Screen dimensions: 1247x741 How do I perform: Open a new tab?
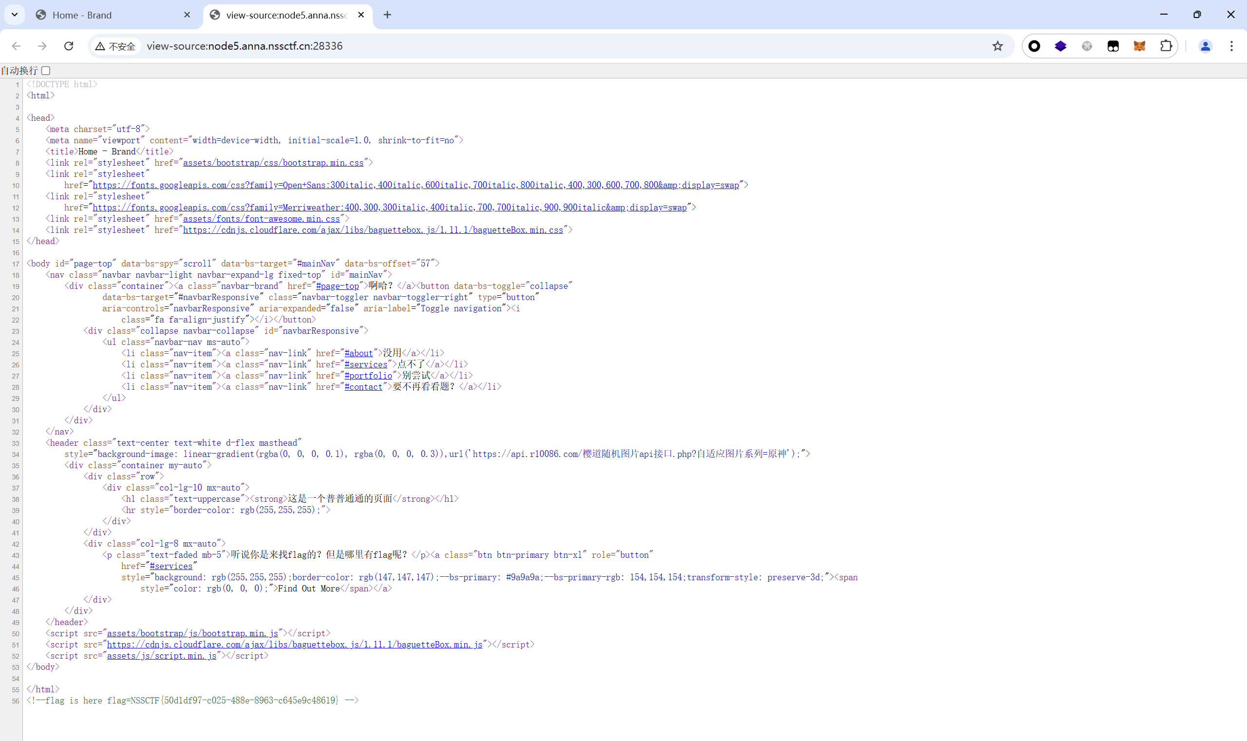387,15
